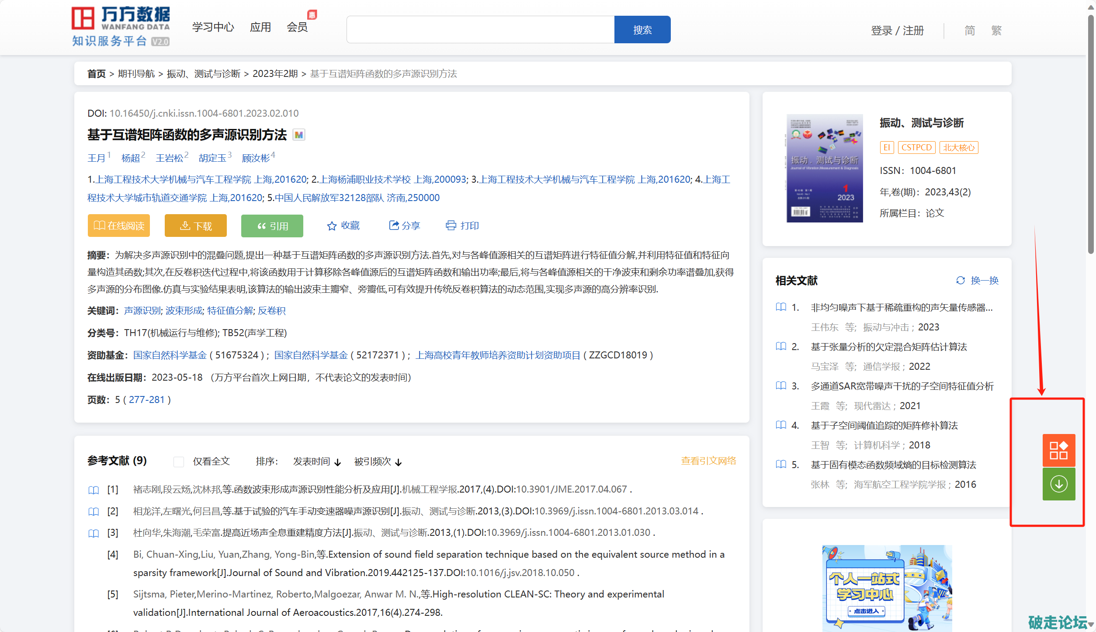Switch to traditional Chinese 繁
This screenshot has height=632, width=1096.
[996, 31]
